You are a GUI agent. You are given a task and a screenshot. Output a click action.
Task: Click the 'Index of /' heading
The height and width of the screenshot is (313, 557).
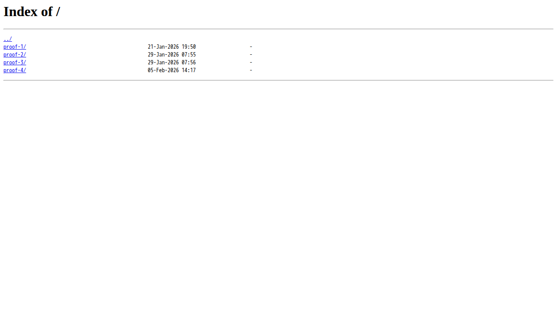(x=32, y=12)
